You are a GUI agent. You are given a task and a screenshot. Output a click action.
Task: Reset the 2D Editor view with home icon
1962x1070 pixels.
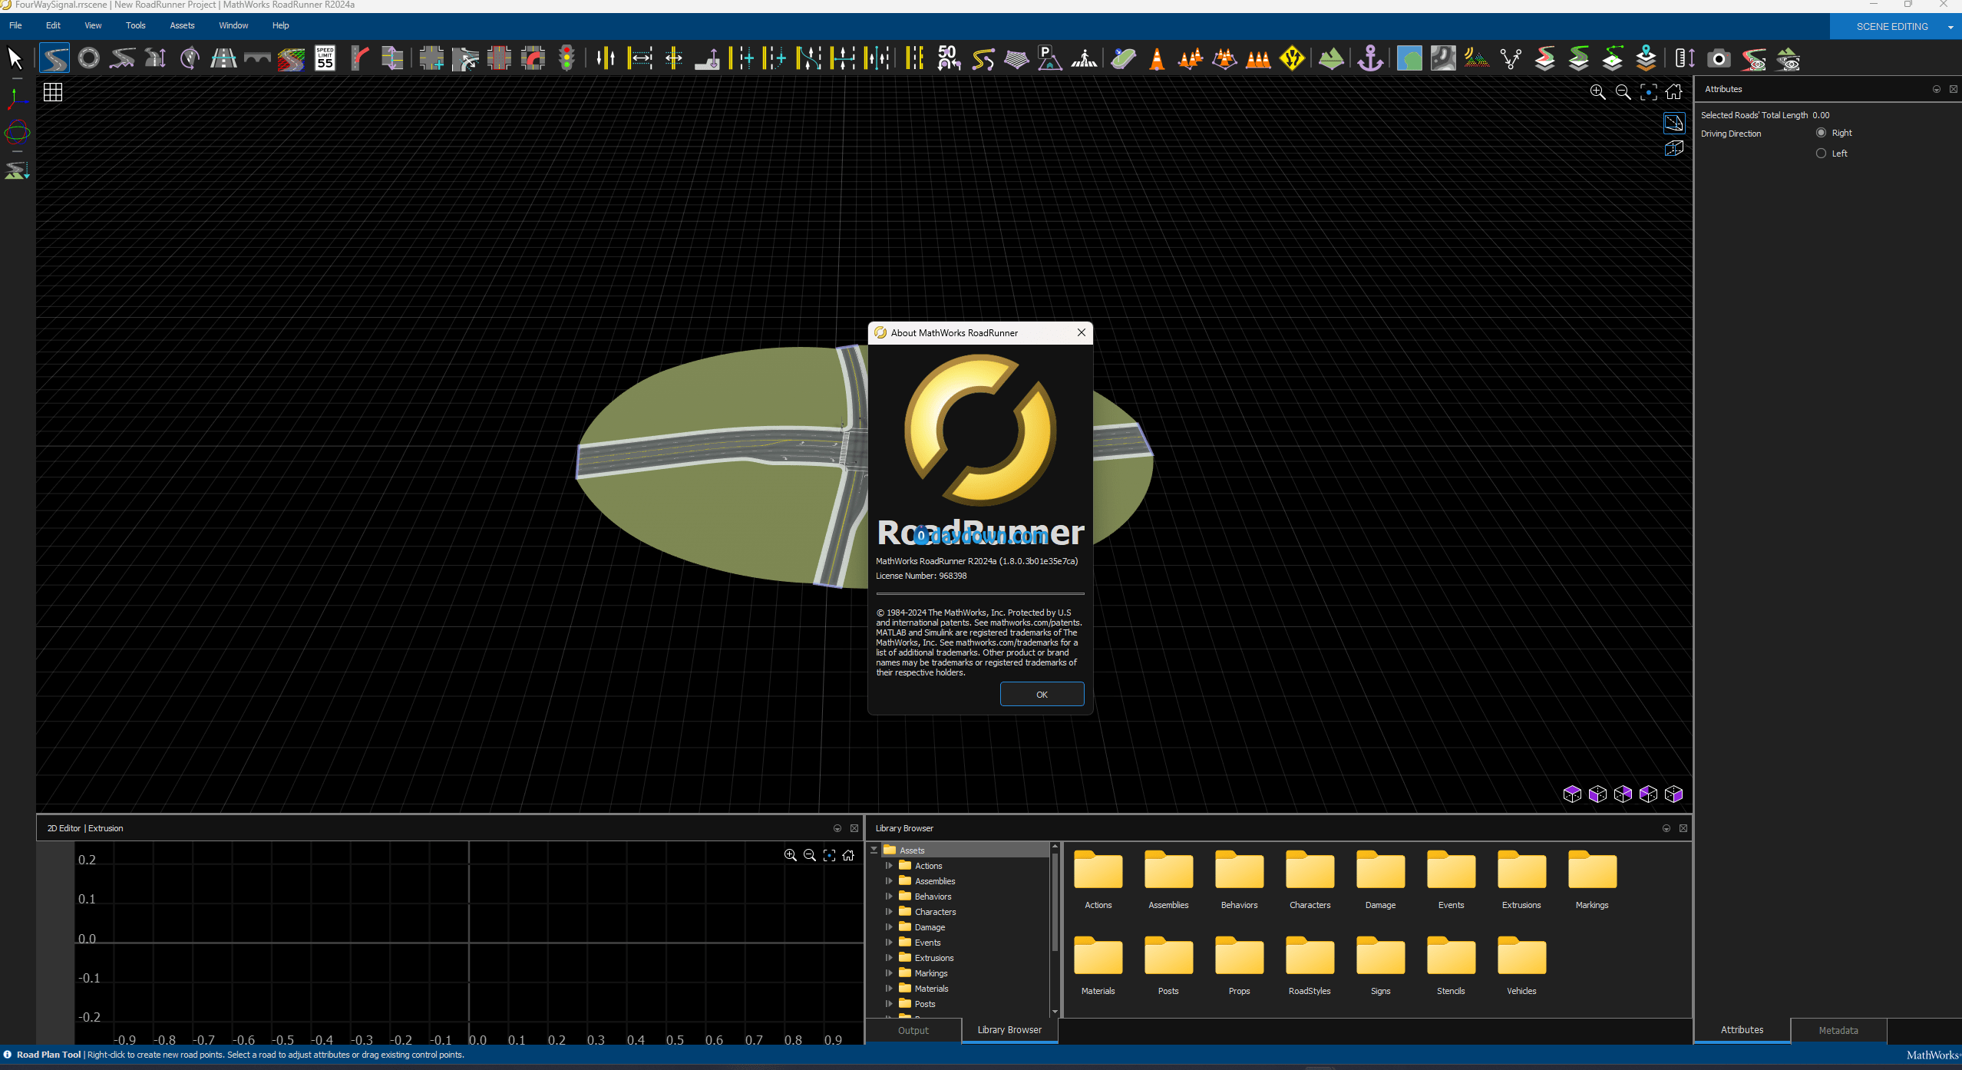point(848,855)
